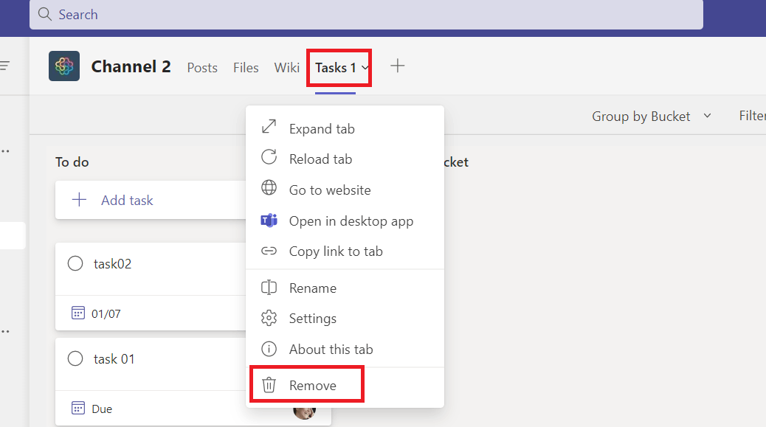This screenshot has height=427, width=766.
Task: Click the Teams icon to open desktop app
Action: pos(269,221)
